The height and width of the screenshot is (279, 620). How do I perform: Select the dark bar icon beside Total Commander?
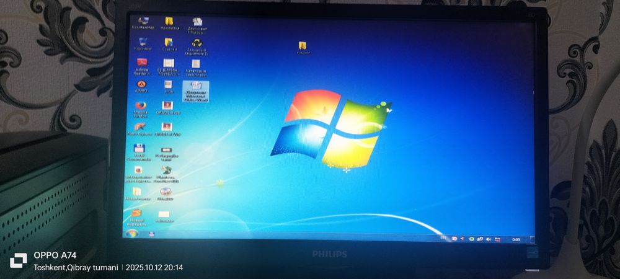(x=166, y=153)
